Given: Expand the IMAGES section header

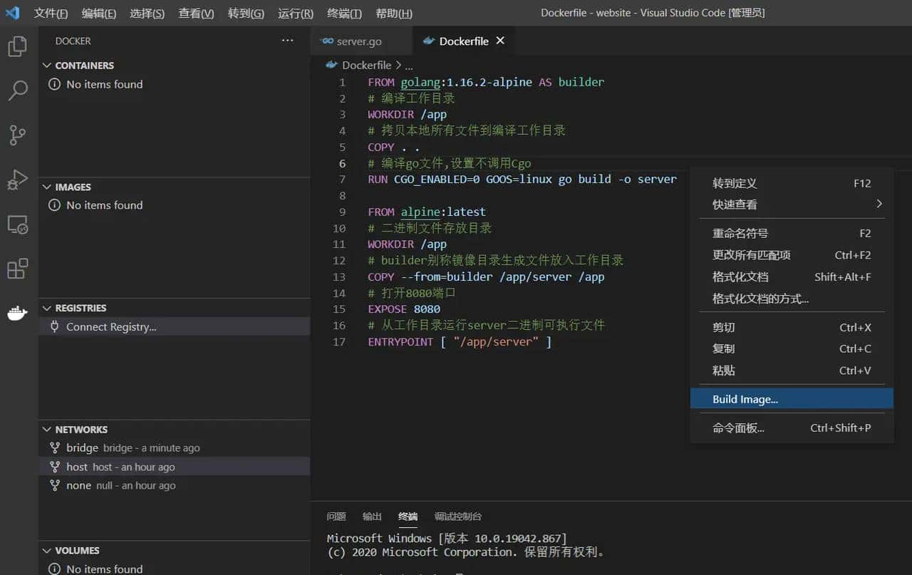Looking at the screenshot, I should point(72,187).
